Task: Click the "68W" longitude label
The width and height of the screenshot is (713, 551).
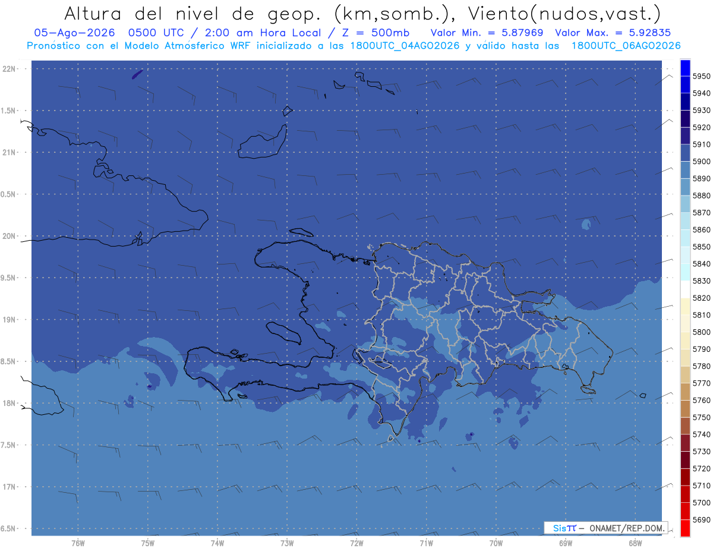Action: point(635,543)
